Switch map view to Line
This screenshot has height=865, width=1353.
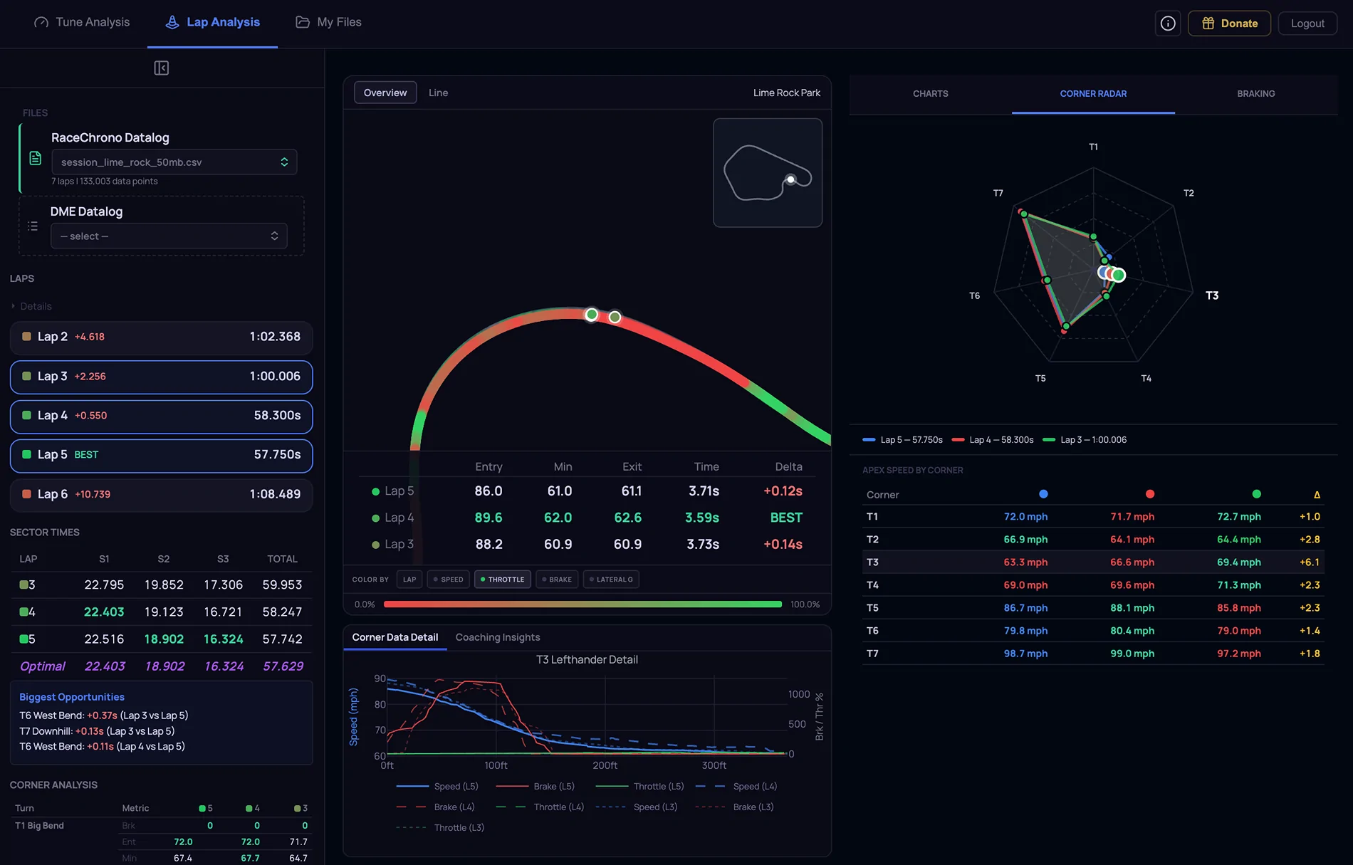[x=438, y=93]
